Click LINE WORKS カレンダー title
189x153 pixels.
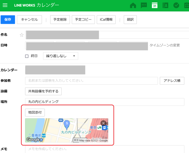pyautogui.click(x=36, y=5)
